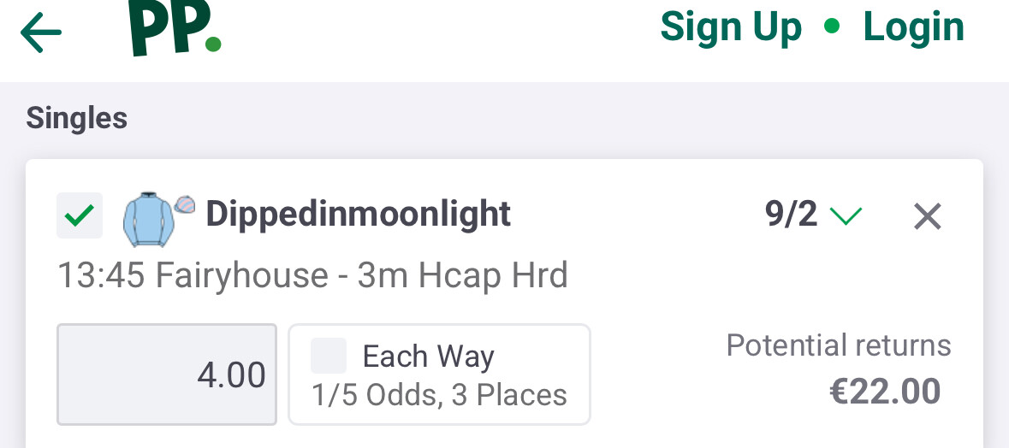Tap the PP logo
Viewport: 1009px width, 448px height.
(175, 28)
